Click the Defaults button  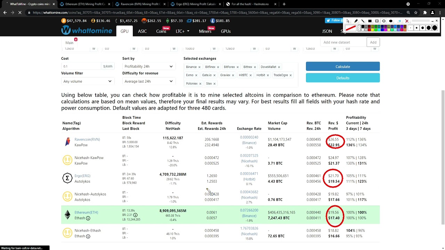coord(343,78)
